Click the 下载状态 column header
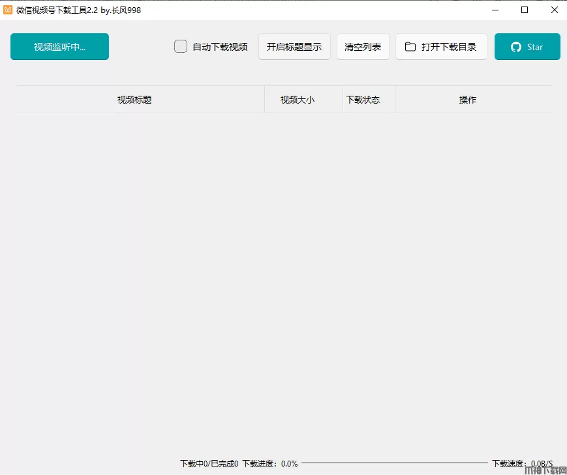 pyautogui.click(x=363, y=100)
